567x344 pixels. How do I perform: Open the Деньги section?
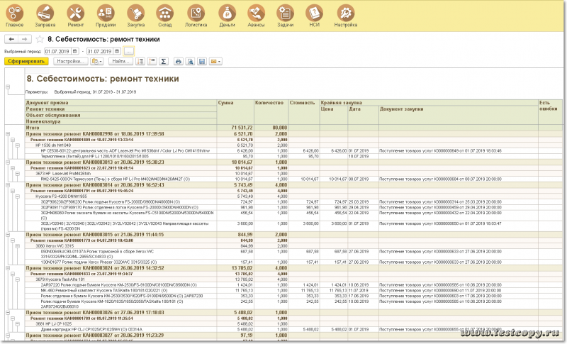pos(227,16)
